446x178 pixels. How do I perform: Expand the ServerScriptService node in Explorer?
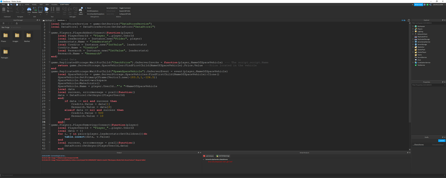coord(413,42)
